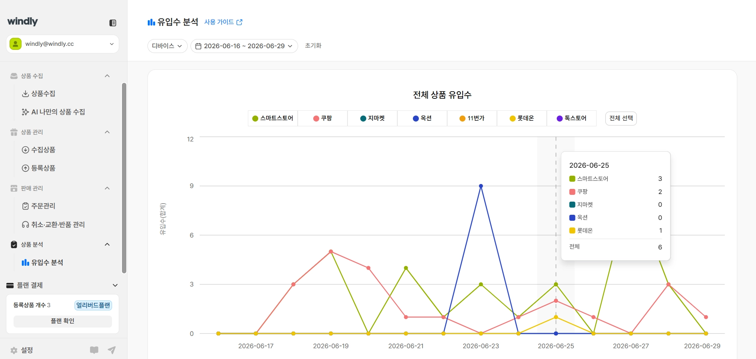756x359 pixels.
Task: Toggle the 스마트스토어 legend series
Action: 273,118
